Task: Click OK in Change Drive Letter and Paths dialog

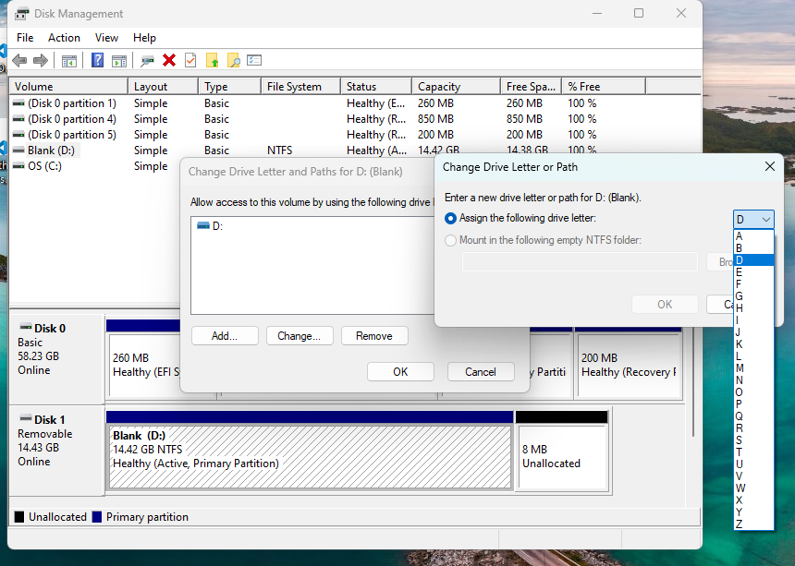Action: 400,372
